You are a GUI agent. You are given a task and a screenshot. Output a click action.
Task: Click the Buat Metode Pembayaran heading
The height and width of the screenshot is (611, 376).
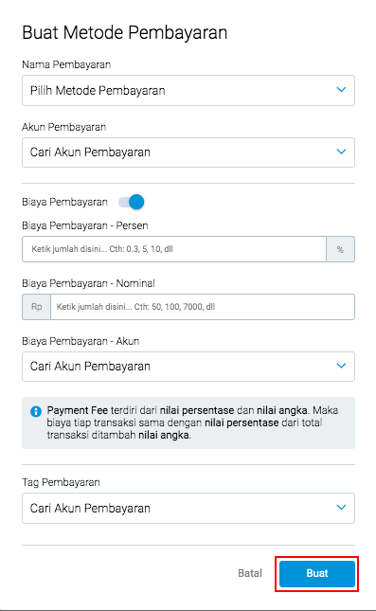pos(125,32)
